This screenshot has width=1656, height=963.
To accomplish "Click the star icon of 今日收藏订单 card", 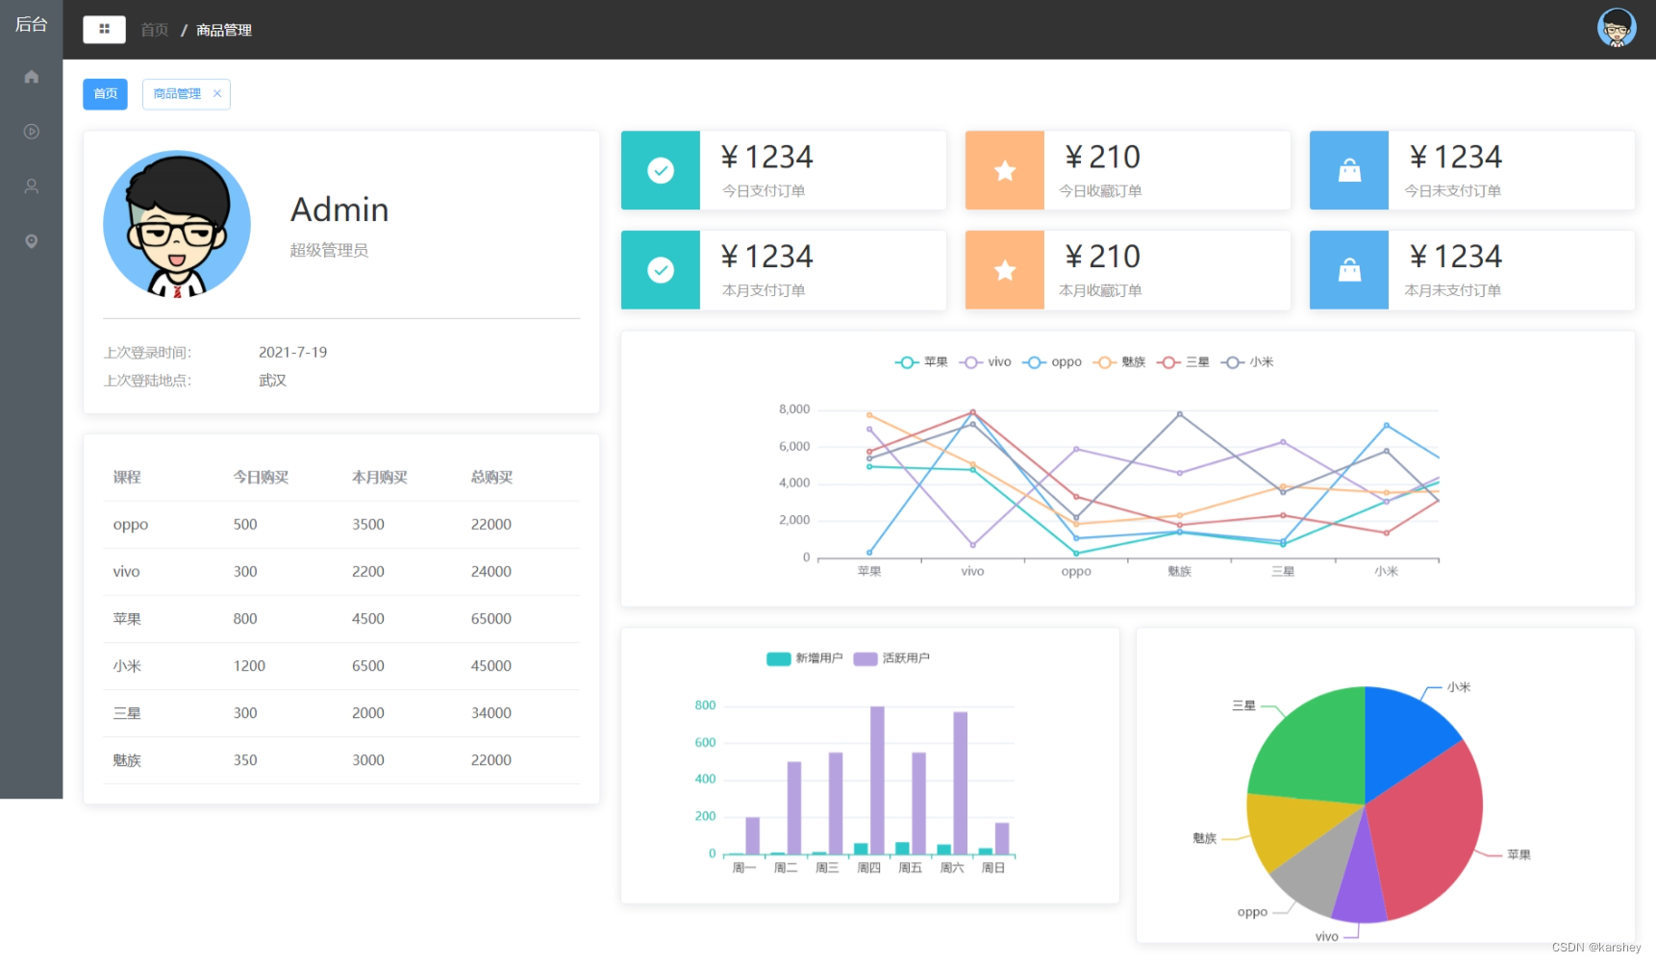I will pyautogui.click(x=1005, y=170).
